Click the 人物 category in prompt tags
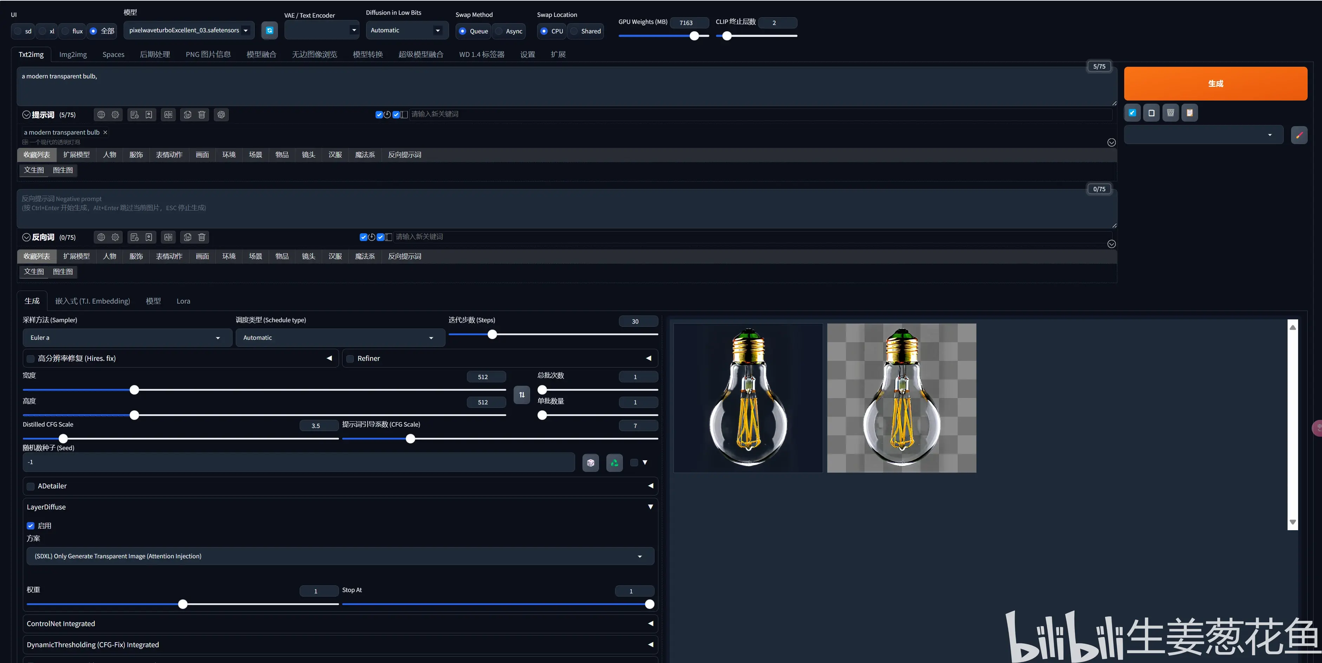The height and width of the screenshot is (663, 1322). [x=109, y=155]
